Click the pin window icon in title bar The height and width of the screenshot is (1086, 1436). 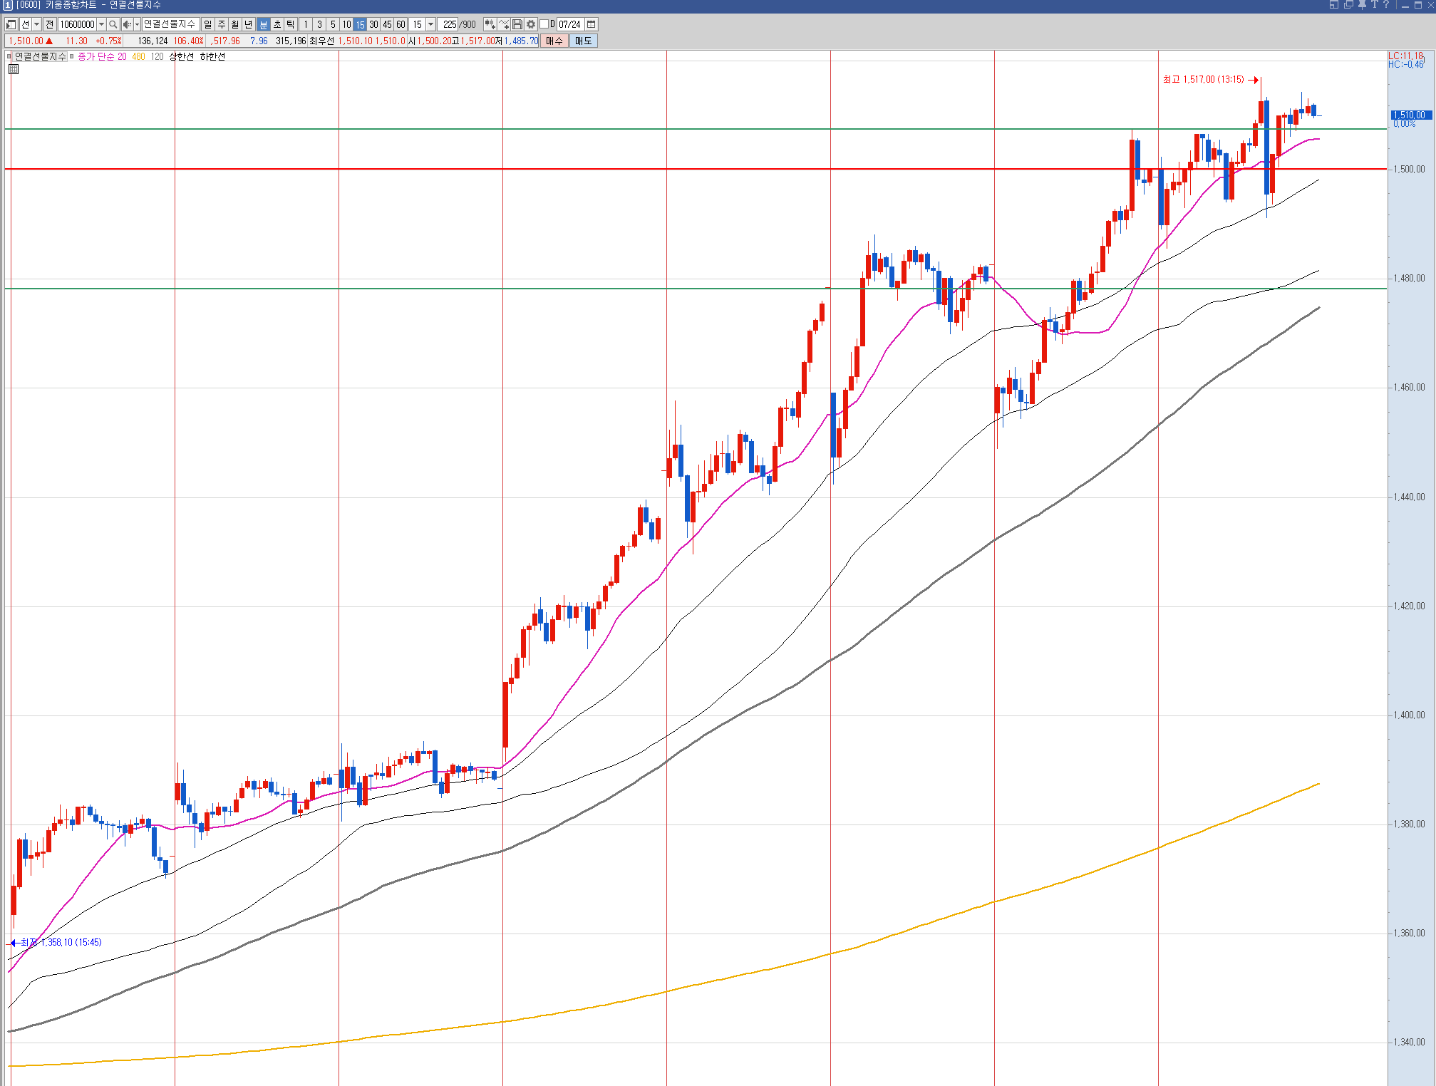(x=1361, y=4)
